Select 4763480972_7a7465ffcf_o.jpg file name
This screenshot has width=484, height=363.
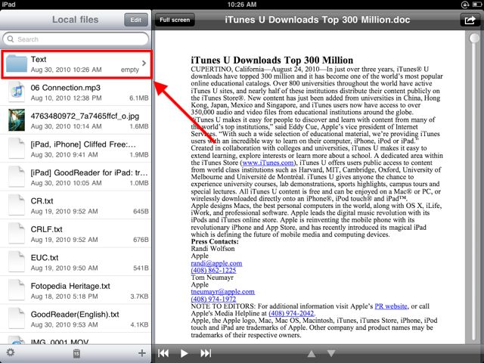pos(85,116)
